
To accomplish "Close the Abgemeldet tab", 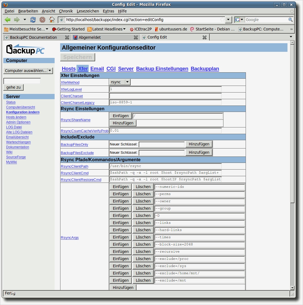I will (136, 37).
